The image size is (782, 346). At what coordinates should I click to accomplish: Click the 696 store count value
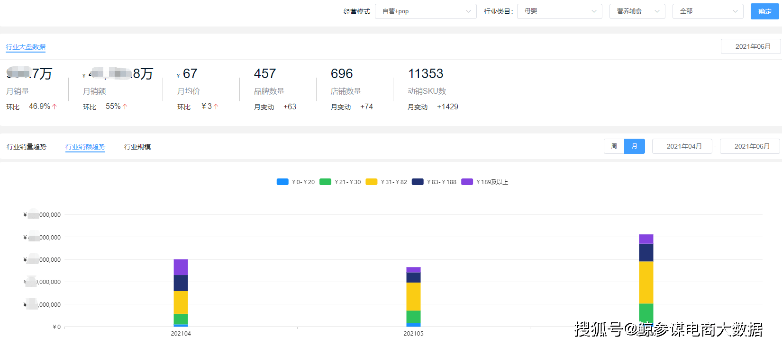[x=342, y=74]
